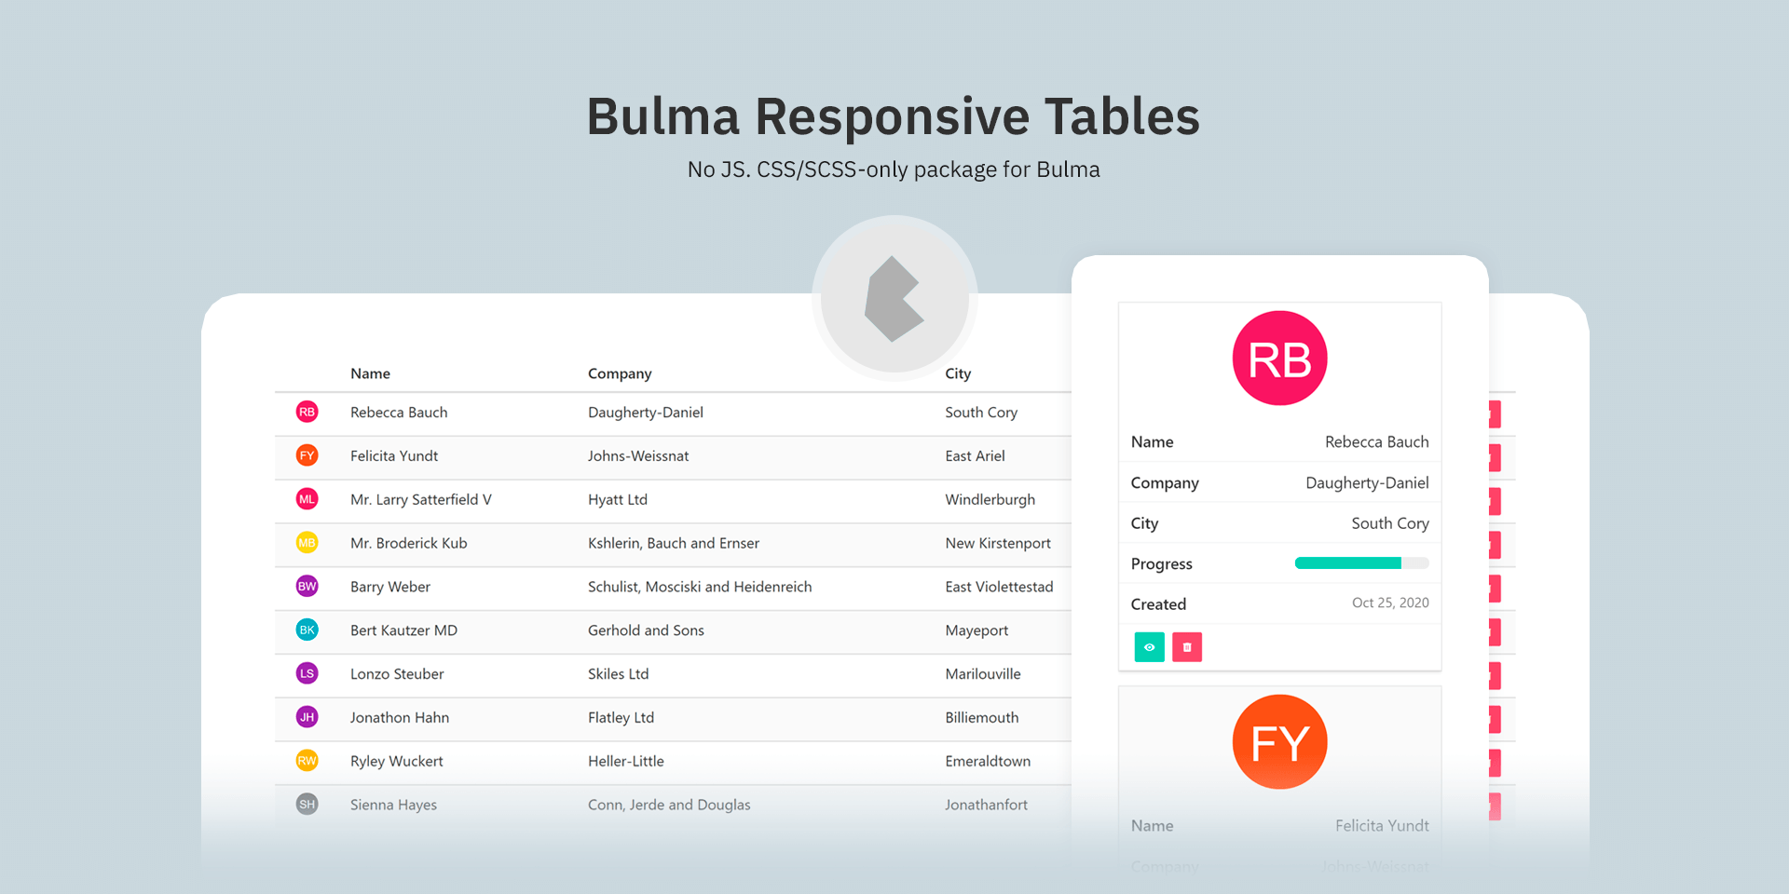Click the Johns-Weissnat company cell
This screenshot has height=894, width=1789.
(x=638, y=456)
